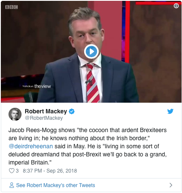Open the Robert Mackey display name

tap(46, 111)
